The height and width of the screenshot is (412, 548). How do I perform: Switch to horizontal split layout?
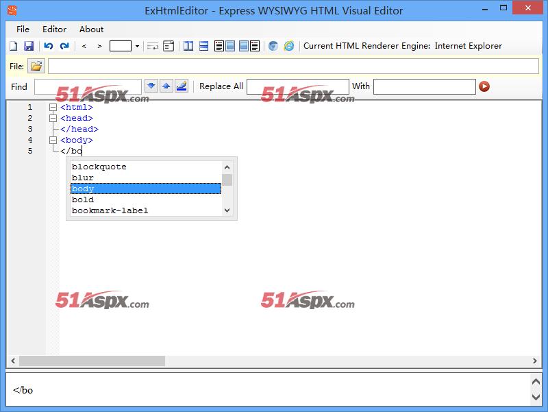pos(203,46)
